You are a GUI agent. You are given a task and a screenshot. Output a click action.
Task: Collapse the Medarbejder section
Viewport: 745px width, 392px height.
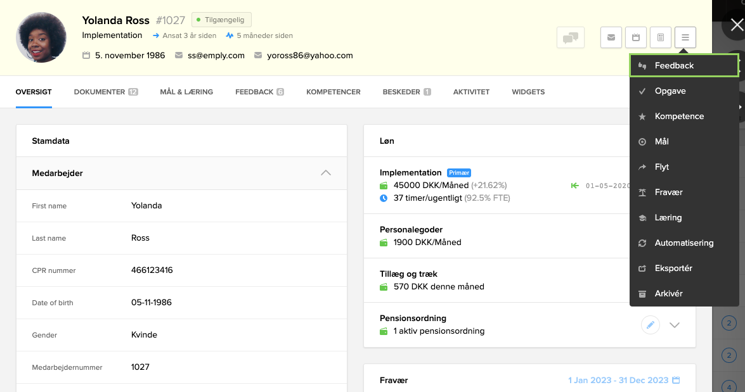coord(325,173)
